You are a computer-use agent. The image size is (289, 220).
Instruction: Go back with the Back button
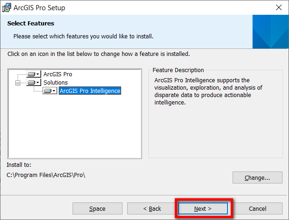(x=152, y=208)
